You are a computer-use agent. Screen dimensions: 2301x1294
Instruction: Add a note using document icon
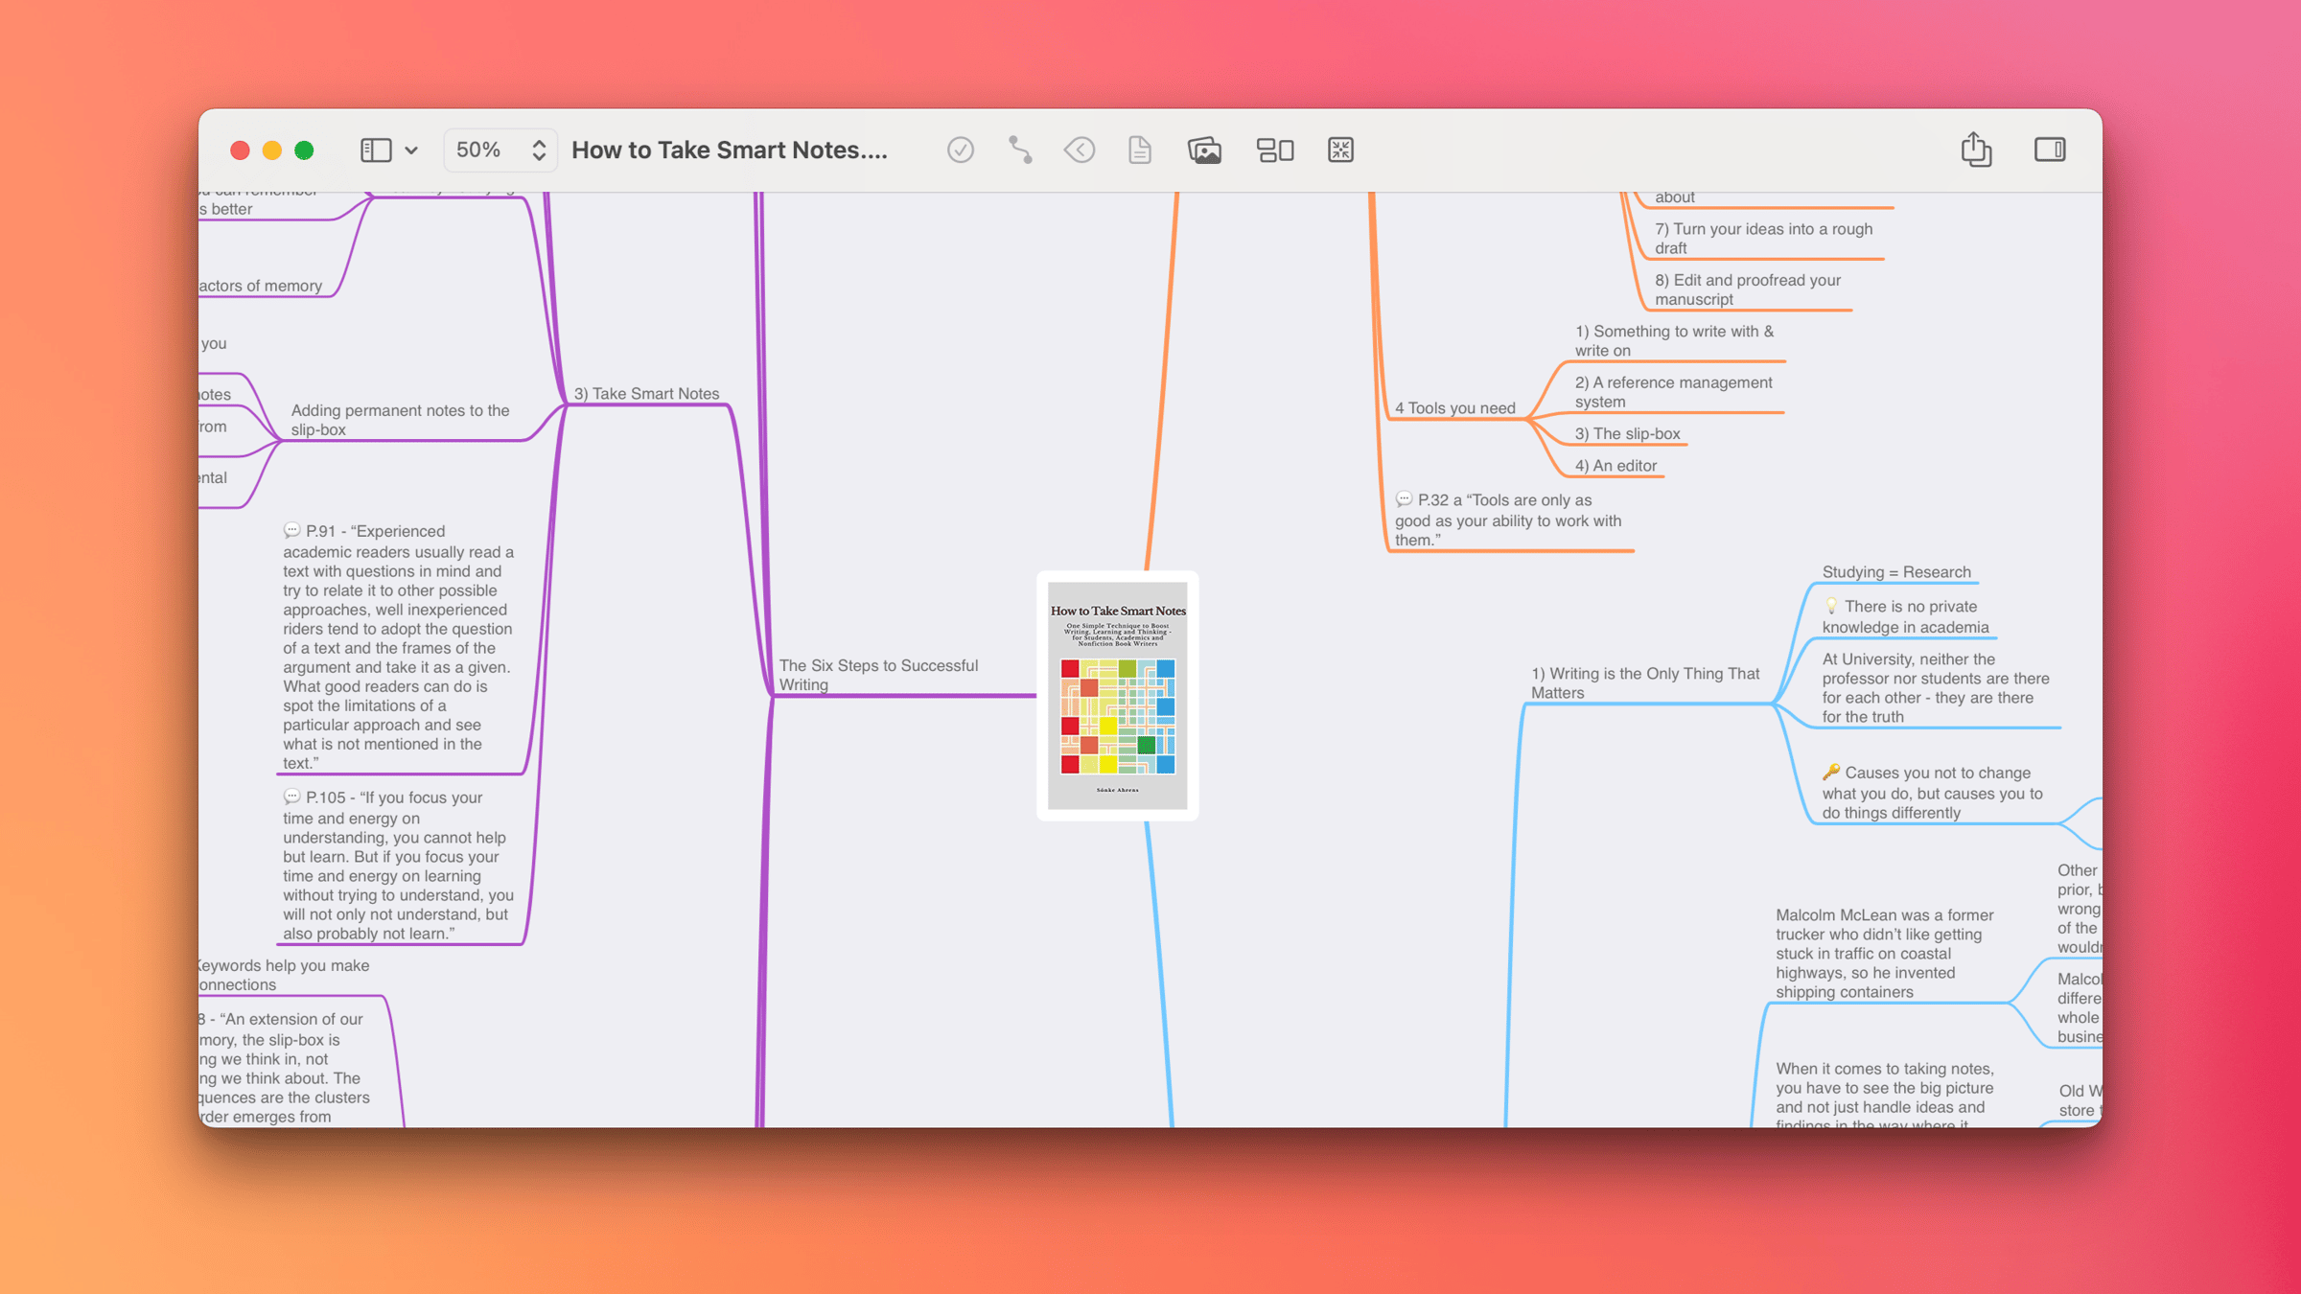coord(1140,150)
